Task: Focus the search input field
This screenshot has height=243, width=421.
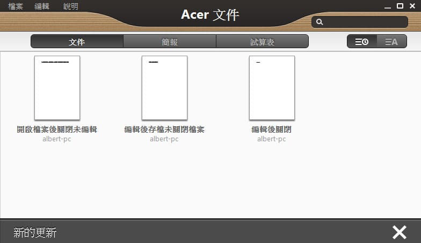Action: pyautogui.click(x=360, y=22)
